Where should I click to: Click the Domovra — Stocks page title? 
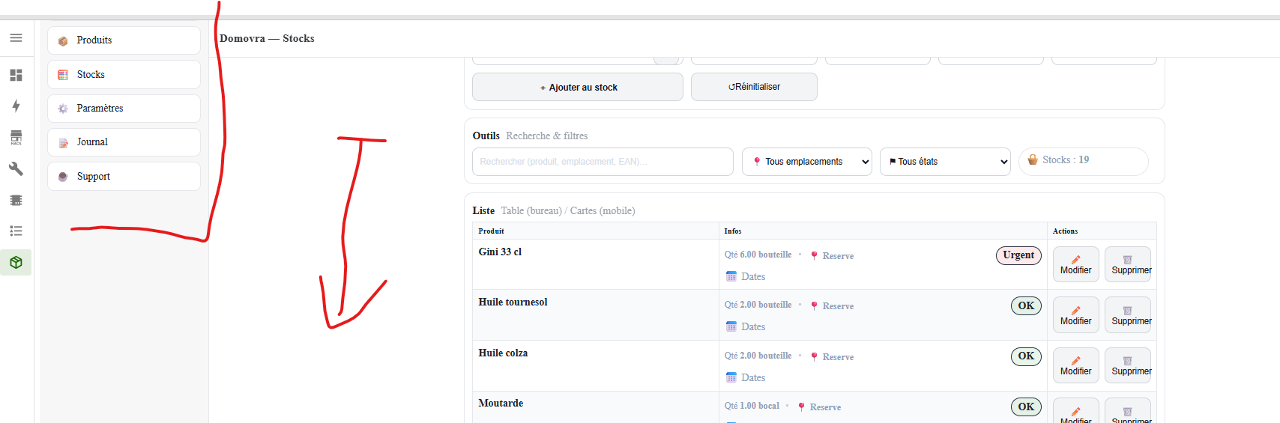click(267, 39)
